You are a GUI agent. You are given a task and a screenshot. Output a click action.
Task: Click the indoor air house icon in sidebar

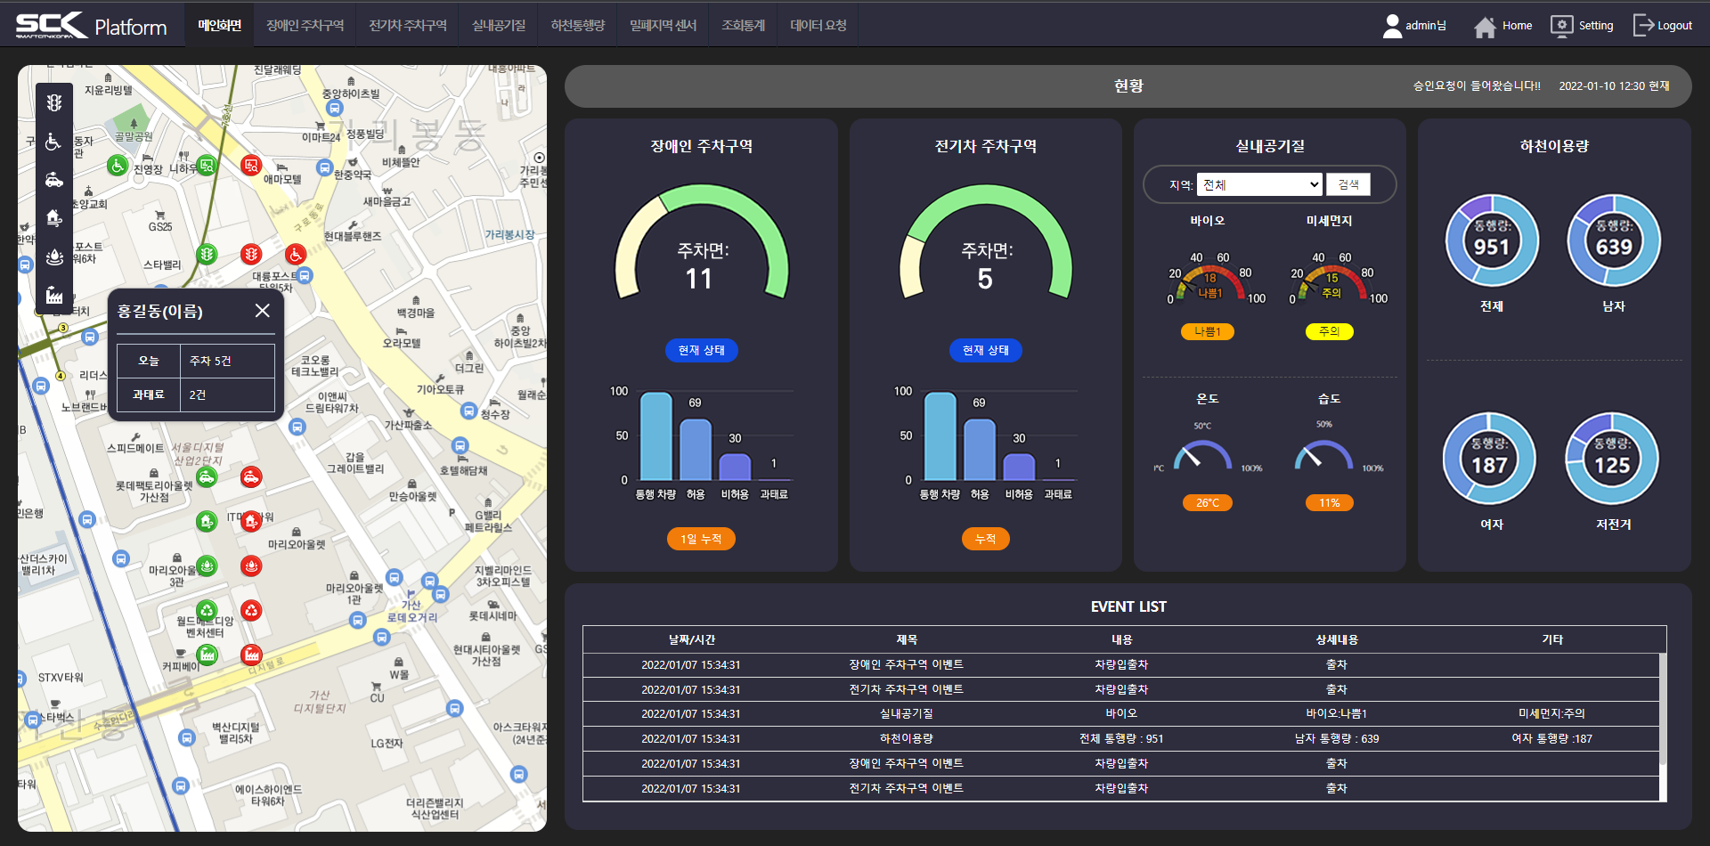(x=54, y=218)
